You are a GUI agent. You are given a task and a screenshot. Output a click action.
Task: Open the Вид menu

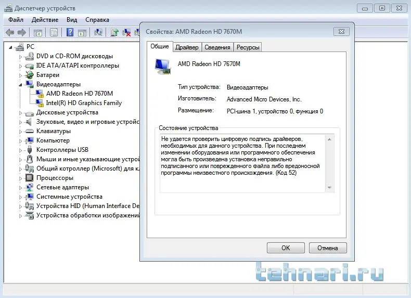click(x=72, y=20)
